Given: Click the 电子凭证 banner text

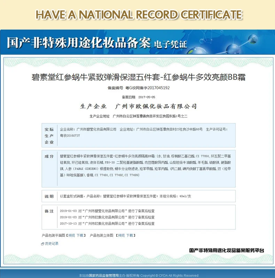Looking at the screenshot, I should click(170, 44).
